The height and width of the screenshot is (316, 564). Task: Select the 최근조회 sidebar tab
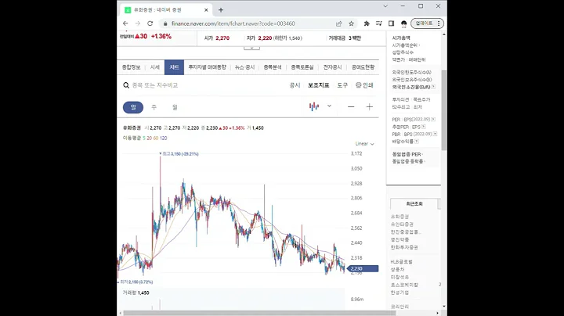point(414,203)
